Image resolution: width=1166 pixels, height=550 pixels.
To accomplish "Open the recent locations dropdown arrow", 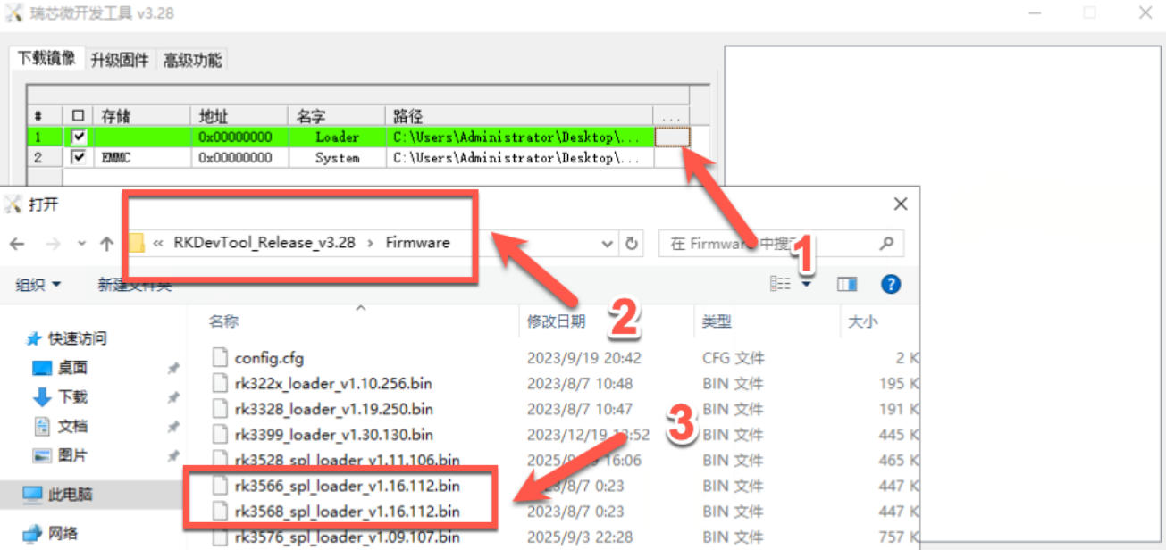I will 81,244.
